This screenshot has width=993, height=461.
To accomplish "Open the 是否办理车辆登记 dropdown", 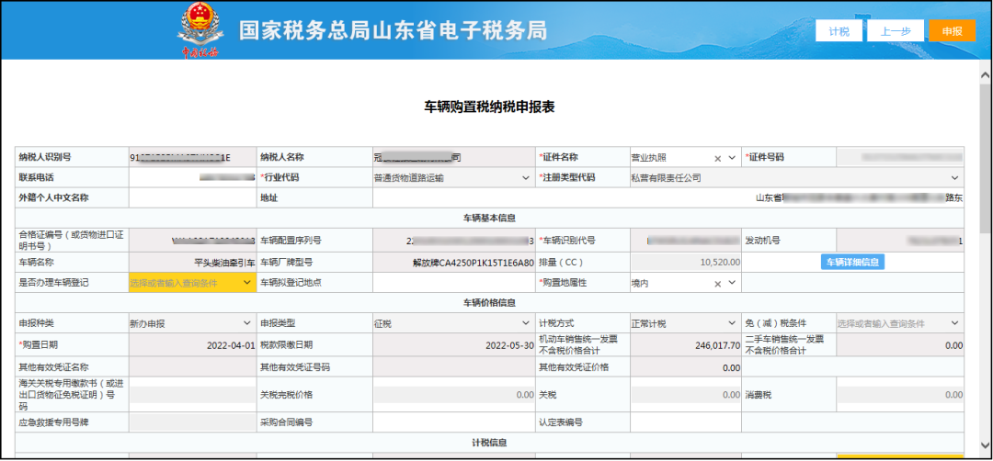I will tap(192, 283).
